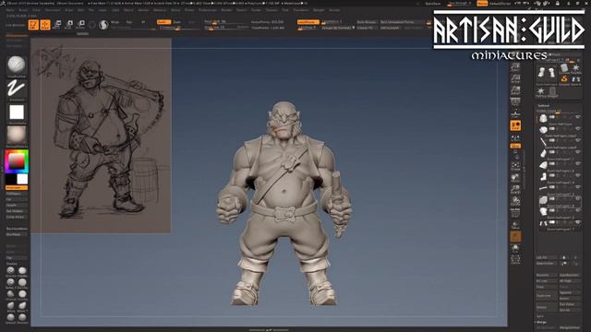Select the Move transform tool
This screenshot has width=591, height=332.
57,25
